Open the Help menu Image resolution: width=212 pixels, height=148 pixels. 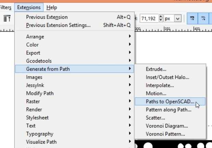click(x=52, y=7)
